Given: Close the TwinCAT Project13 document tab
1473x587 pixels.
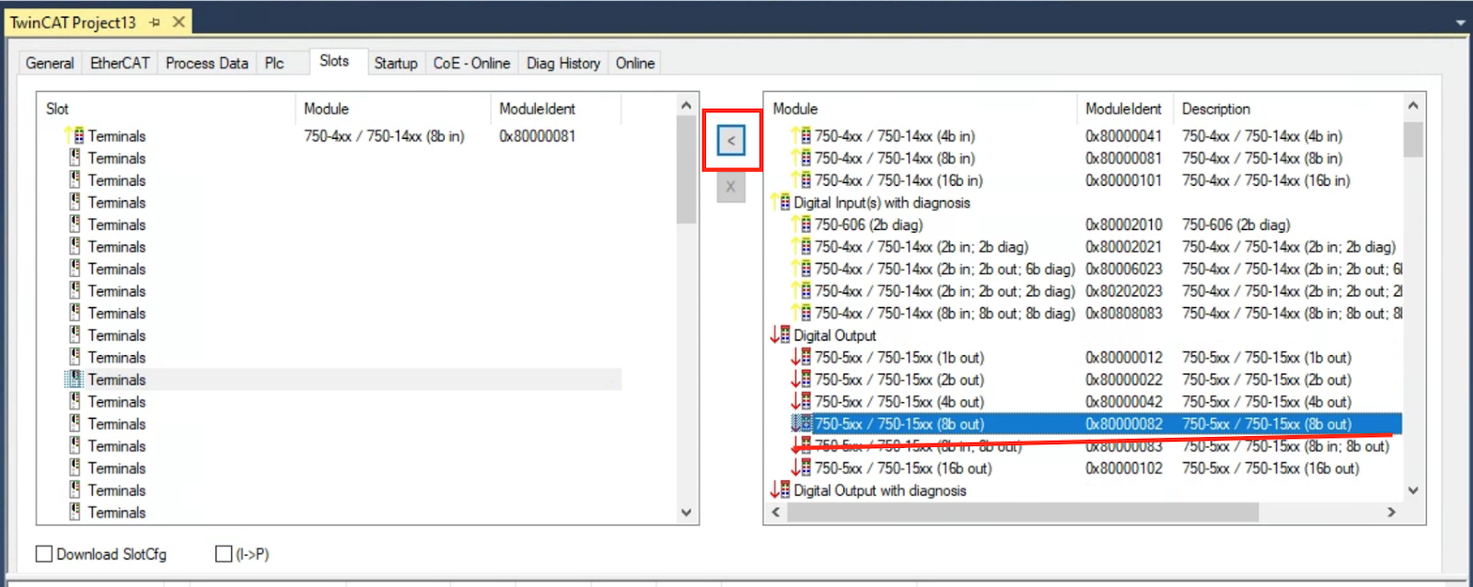Looking at the screenshot, I should (x=180, y=22).
